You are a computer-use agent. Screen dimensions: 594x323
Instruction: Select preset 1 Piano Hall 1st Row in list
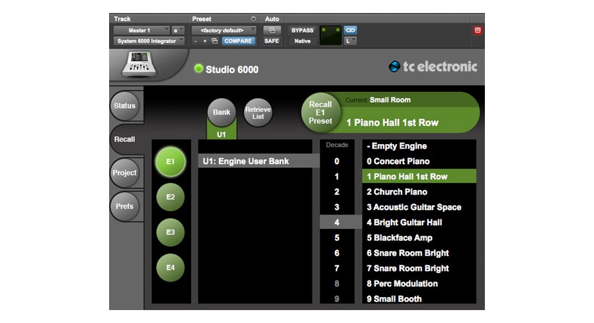[x=420, y=176]
